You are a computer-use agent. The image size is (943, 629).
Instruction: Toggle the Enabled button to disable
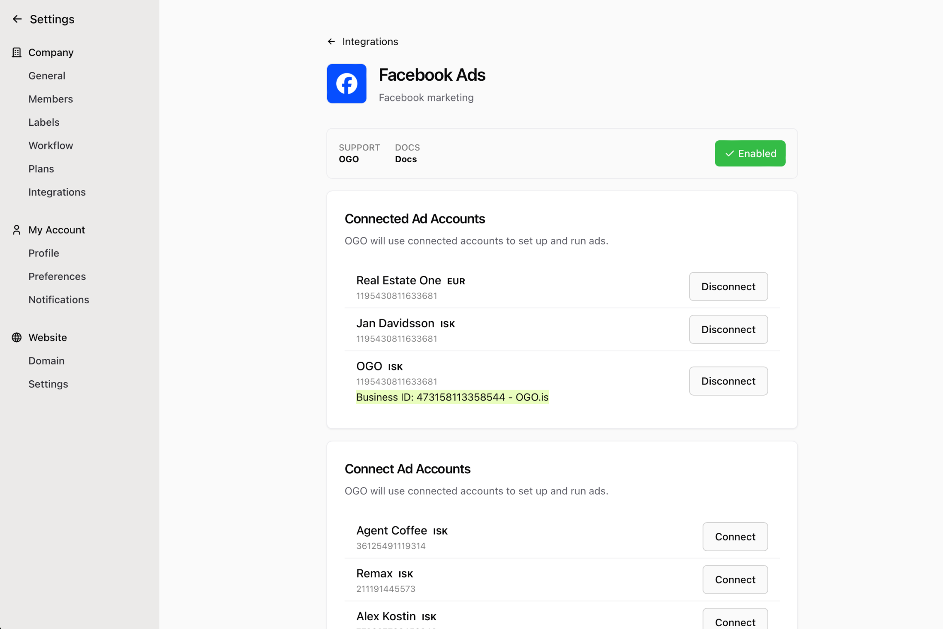[x=750, y=153]
